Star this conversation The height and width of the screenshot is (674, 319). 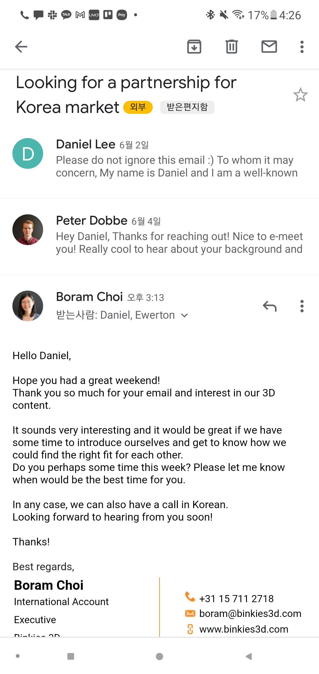pyautogui.click(x=300, y=95)
